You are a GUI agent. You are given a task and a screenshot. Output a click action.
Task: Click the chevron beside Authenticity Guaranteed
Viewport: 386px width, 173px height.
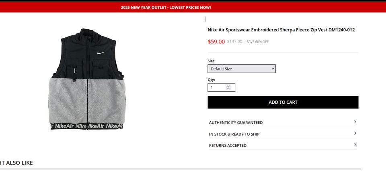coord(355,122)
